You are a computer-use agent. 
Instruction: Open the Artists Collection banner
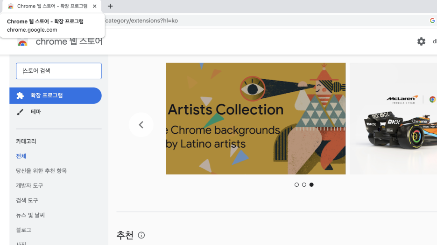coord(255,118)
